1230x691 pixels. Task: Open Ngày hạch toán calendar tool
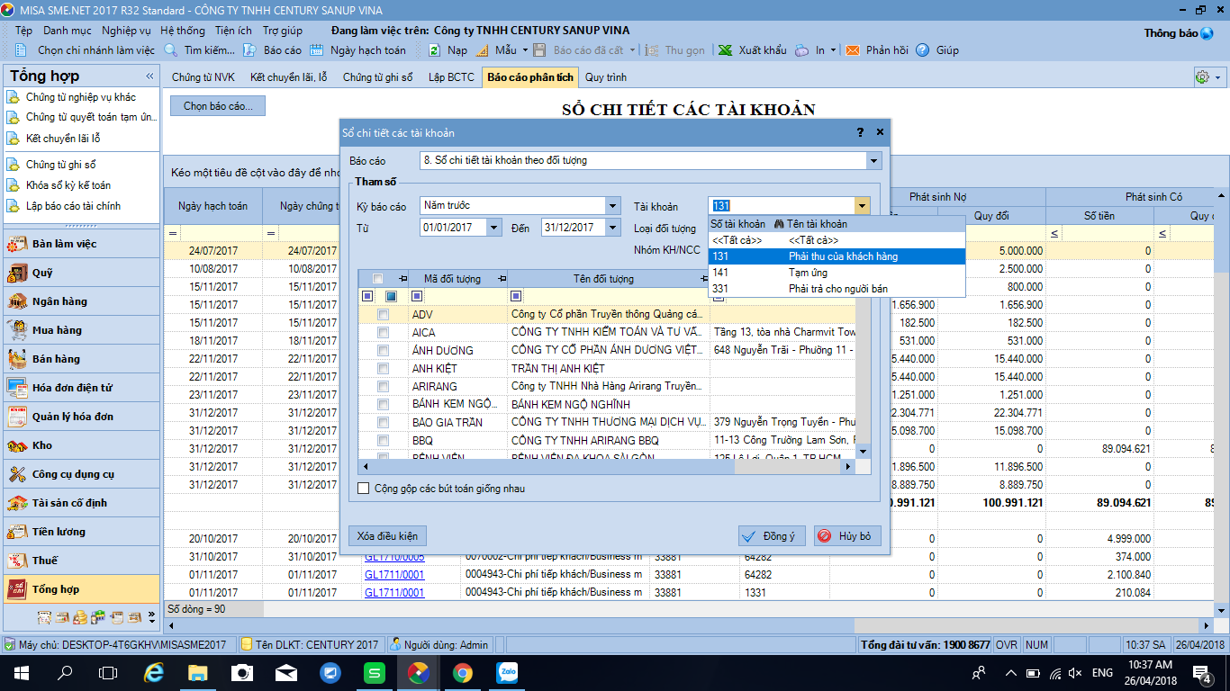click(x=357, y=50)
